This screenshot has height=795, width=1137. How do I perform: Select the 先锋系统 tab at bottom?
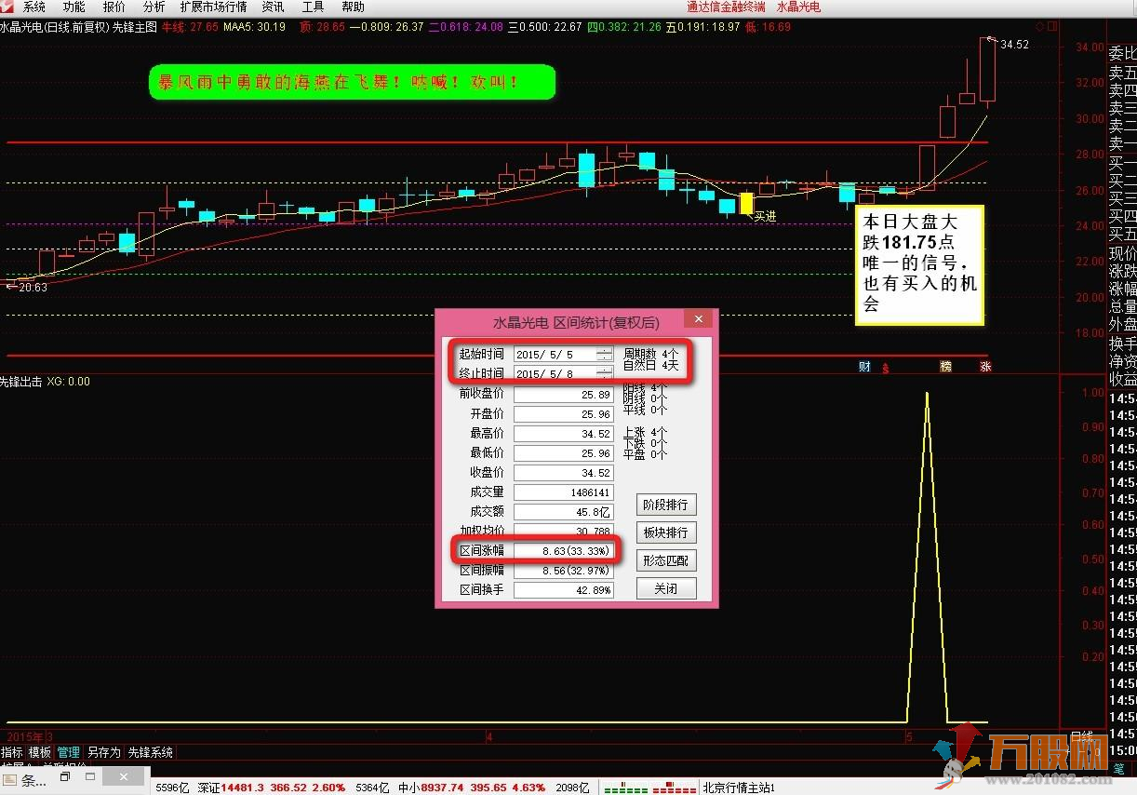[x=150, y=752]
